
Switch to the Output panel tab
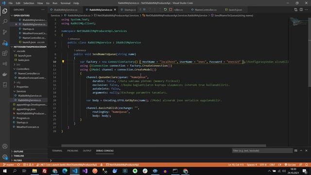87,151
